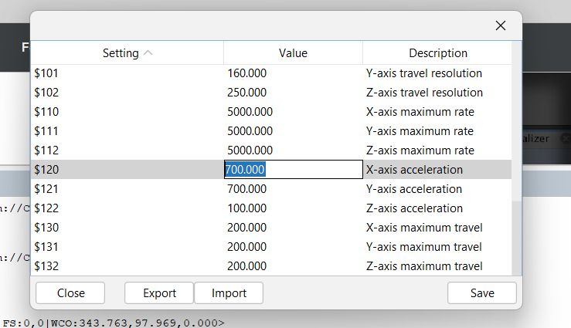Image resolution: width=571 pixels, height=328 pixels.
Task: Click the Value column header
Action: pyautogui.click(x=293, y=53)
